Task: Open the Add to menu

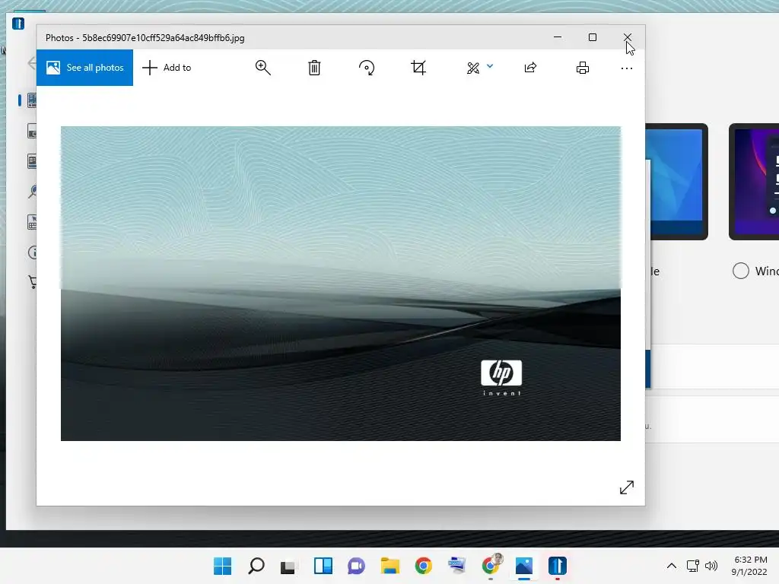Action: [x=167, y=68]
